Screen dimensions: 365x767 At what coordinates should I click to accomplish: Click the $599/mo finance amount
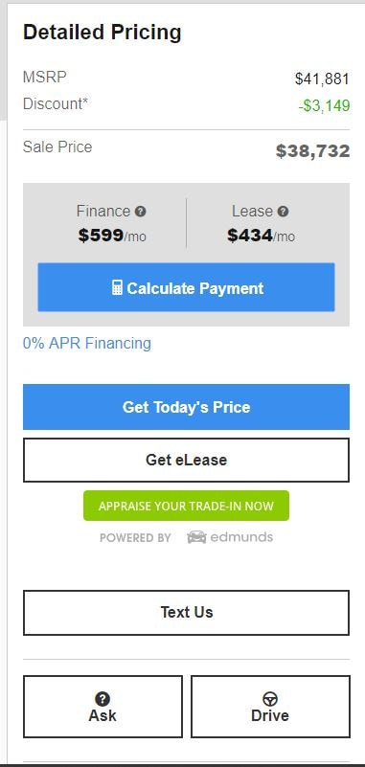(112, 236)
